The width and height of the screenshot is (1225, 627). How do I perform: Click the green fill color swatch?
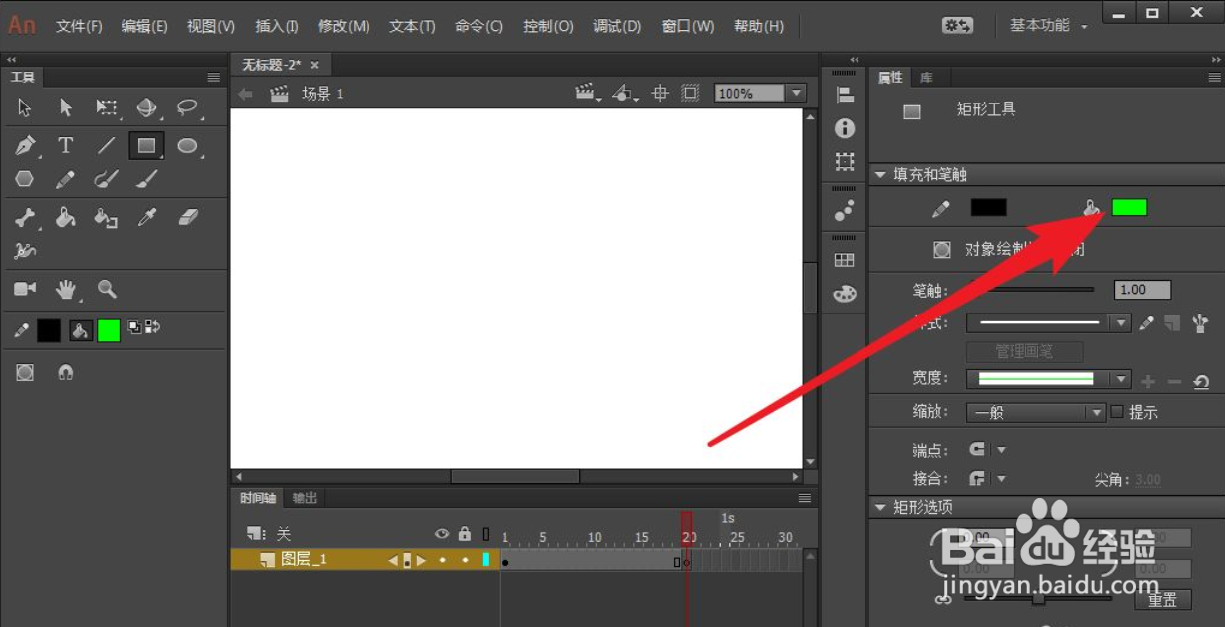click(x=1129, y=207)
